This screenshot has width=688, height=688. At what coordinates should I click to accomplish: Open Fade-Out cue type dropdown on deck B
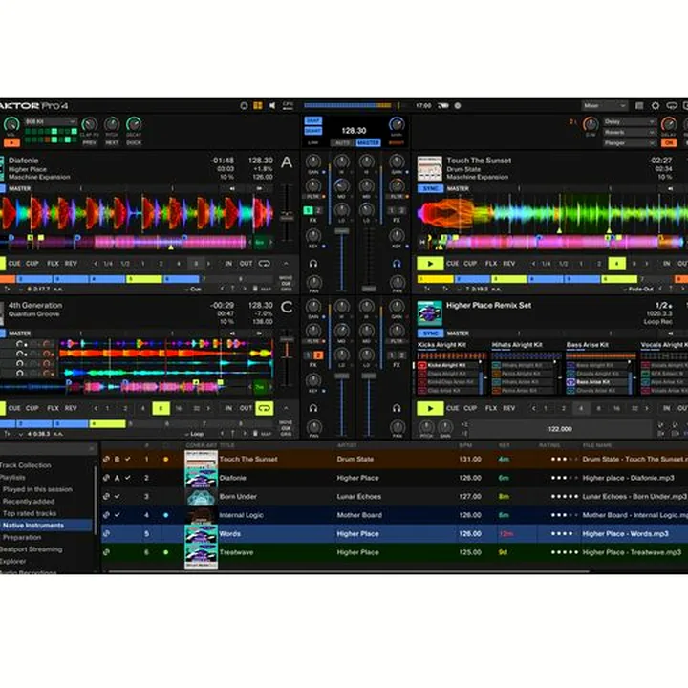(637, 290)
